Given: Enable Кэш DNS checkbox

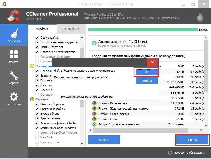Looking at the screenshot, I should (37, 137).
